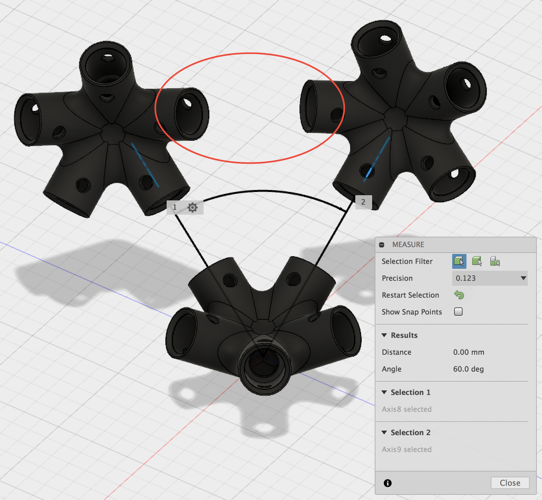Click the 'Axis8 selected' text
Viewport: 542px width, 500px height.
click(406, 409)
